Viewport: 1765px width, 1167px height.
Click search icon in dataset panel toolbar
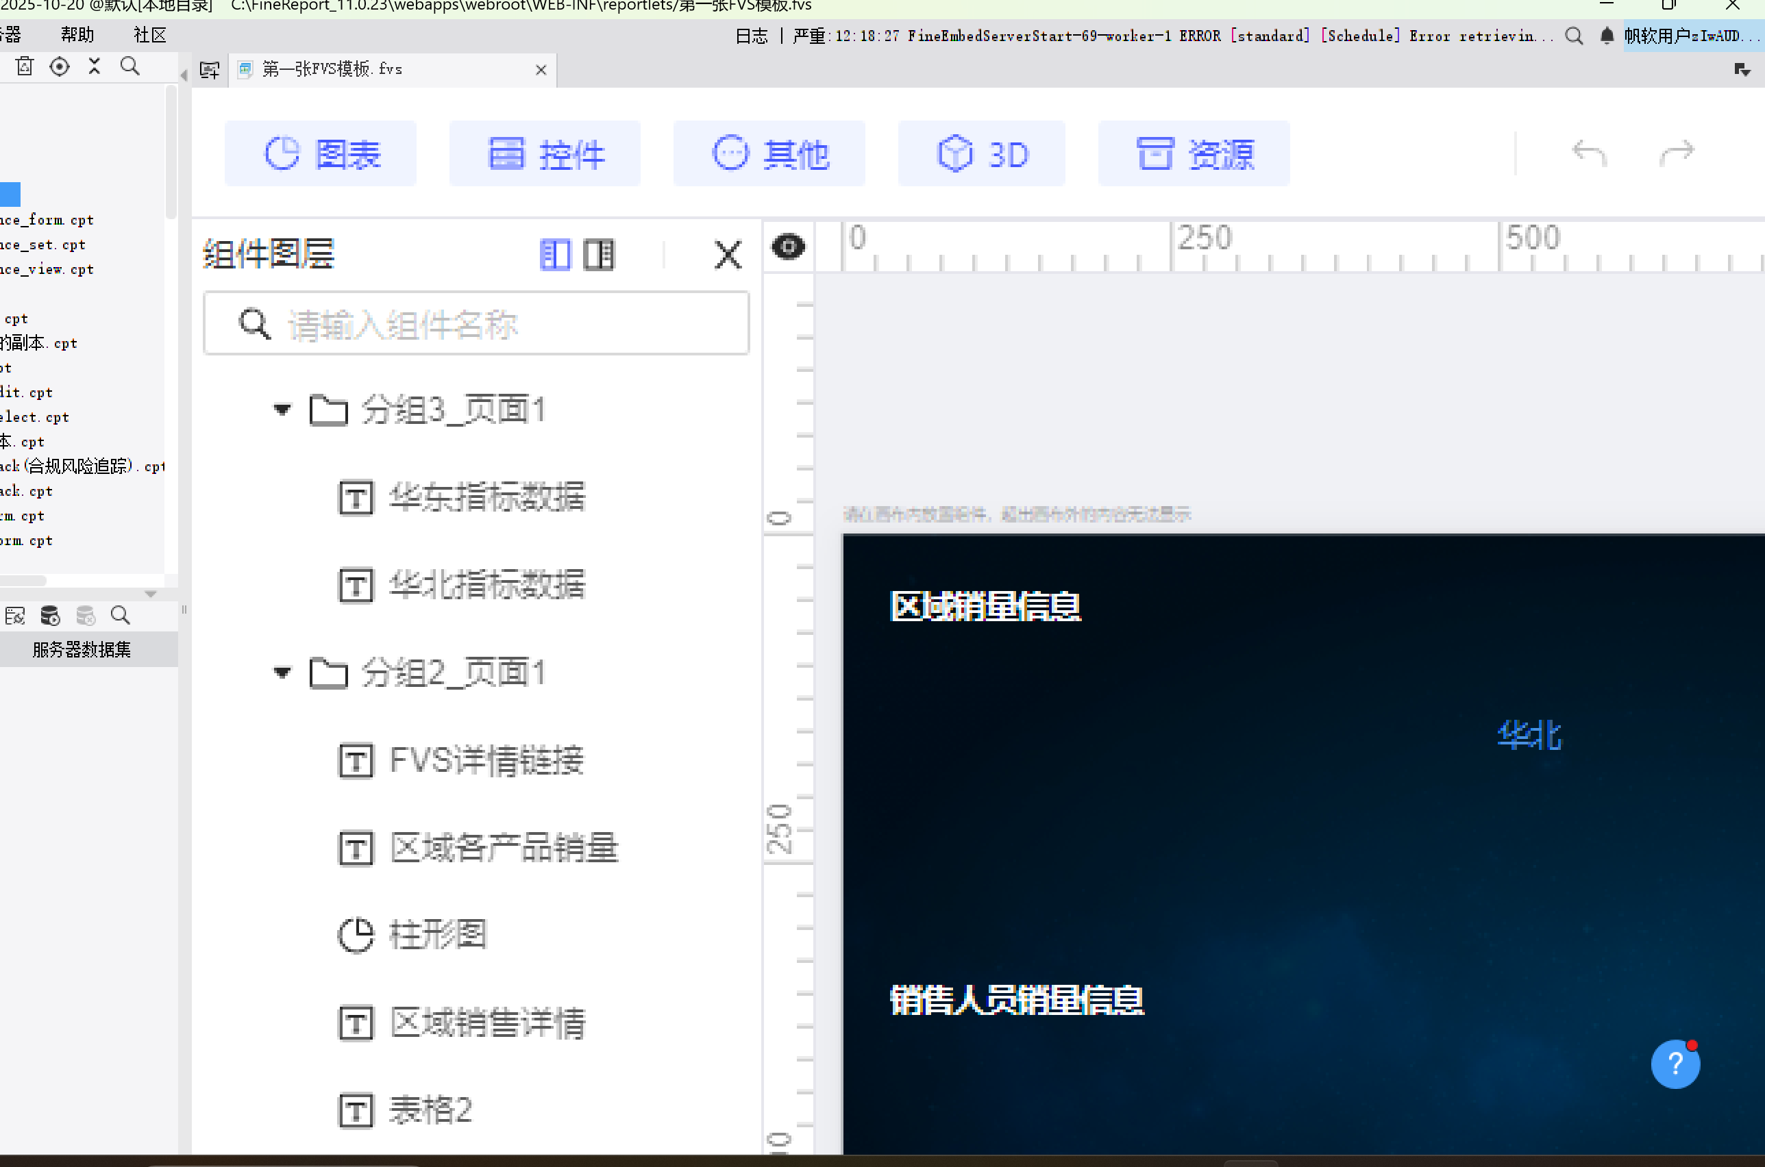120,616
